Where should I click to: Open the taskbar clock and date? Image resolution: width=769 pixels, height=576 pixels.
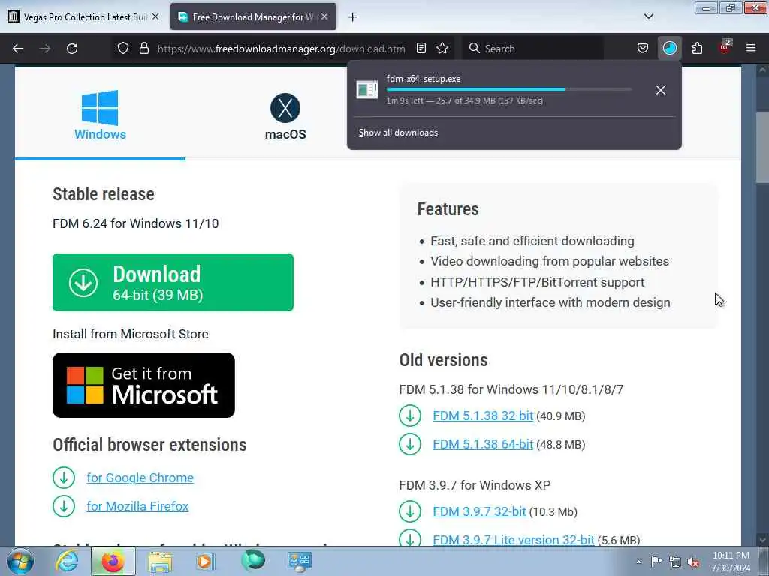click(x=731, y=562)
